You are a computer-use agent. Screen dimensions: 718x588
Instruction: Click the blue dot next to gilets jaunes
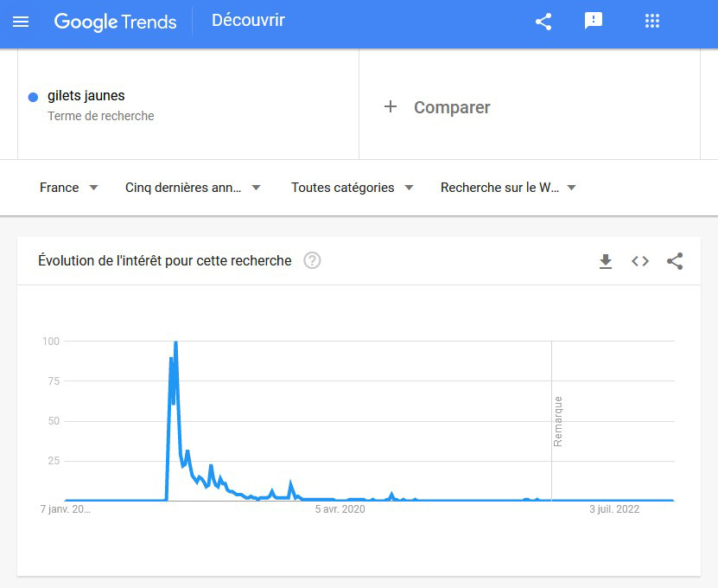[x=33, y=97]
